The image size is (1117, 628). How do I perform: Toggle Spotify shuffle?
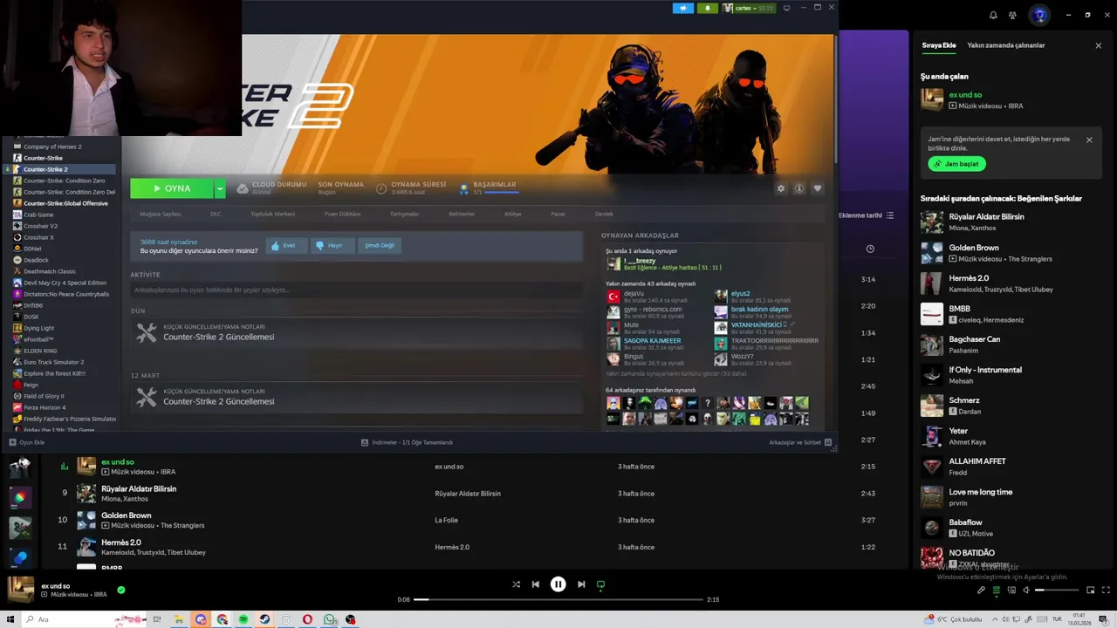(516, 584)
